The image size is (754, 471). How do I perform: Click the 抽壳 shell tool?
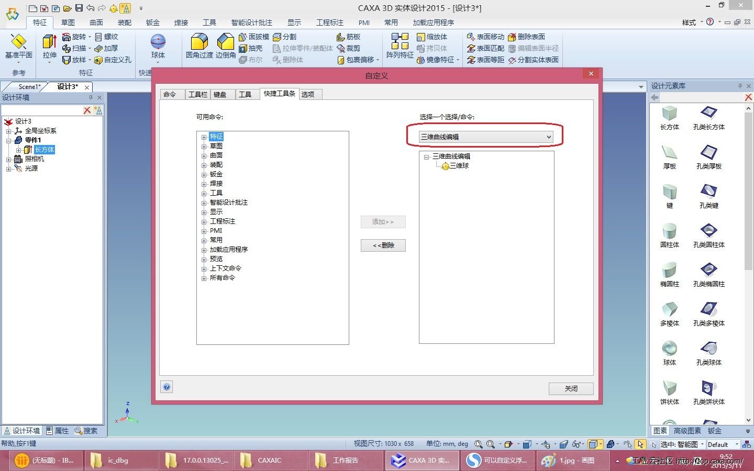click(251, 48)
